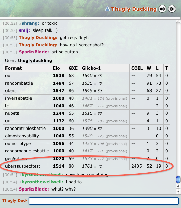Open the Thugly Duckling username in header
The width and height of the screenshot is (181, 208).
134,9
